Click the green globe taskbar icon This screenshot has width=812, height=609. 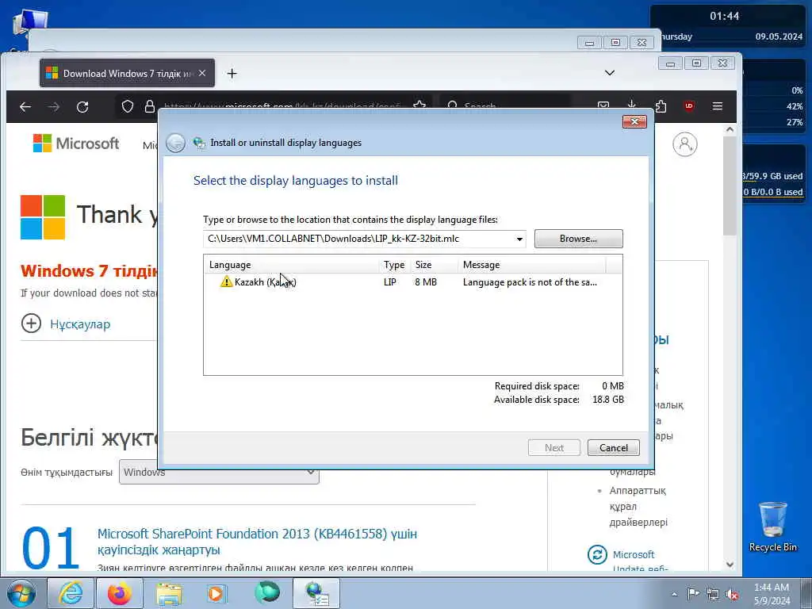tap(266, 593)
